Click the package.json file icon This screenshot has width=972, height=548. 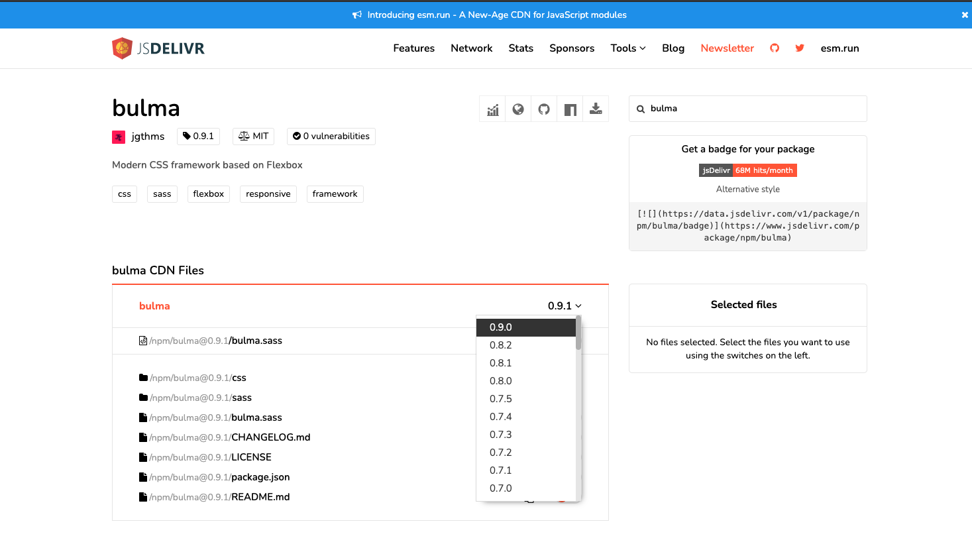pos(143,477)
